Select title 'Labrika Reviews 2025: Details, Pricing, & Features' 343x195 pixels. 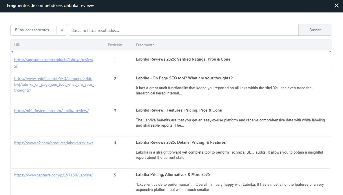coord(181,143)
